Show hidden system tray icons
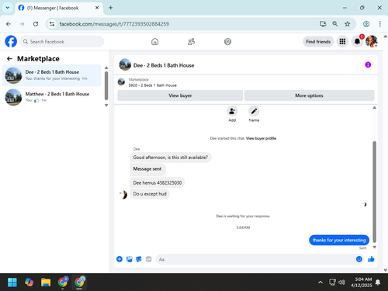 (320, 282)
